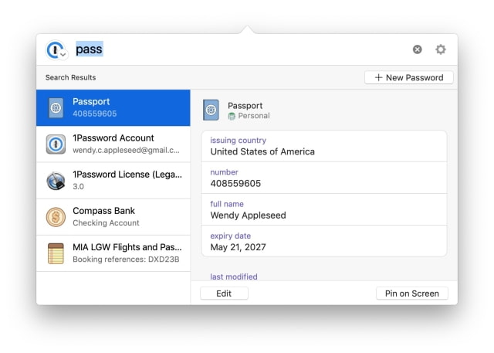Click the Compass Bank coin icon
This screenshot has height=353, width=494.
click(56, 217)
